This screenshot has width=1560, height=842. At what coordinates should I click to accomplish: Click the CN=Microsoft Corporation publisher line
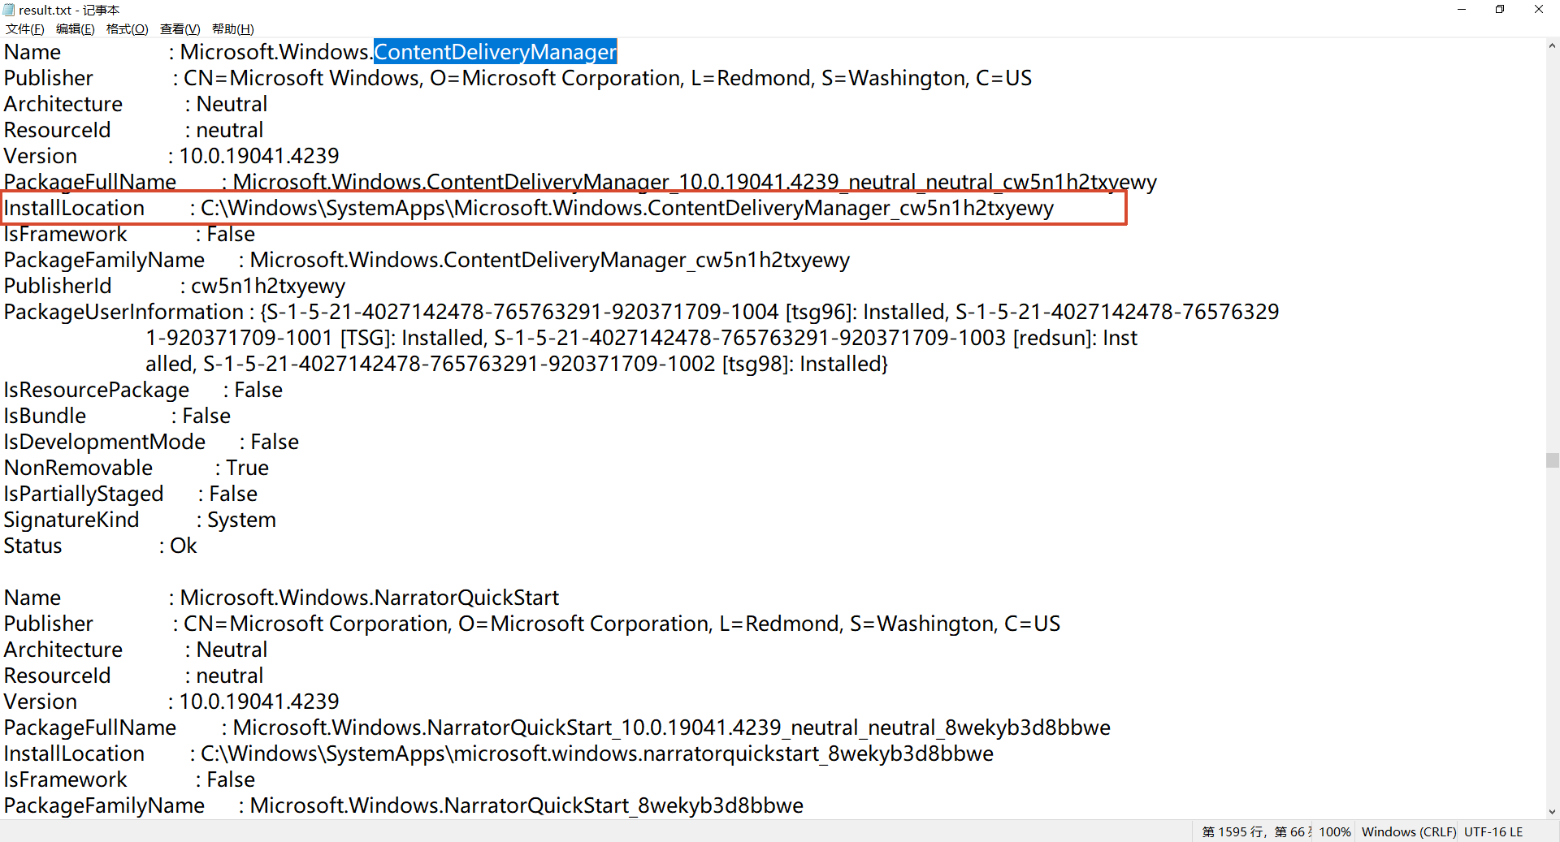pos(532,624)
